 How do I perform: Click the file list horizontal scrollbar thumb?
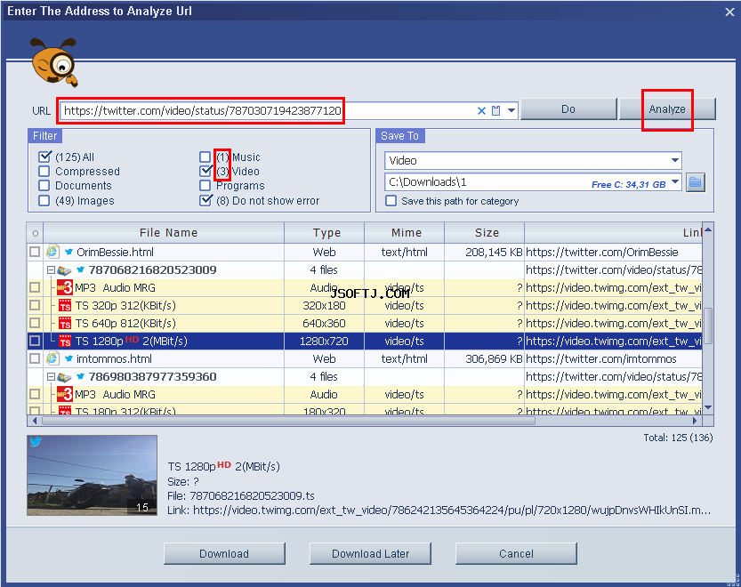(x=289, y=421)
